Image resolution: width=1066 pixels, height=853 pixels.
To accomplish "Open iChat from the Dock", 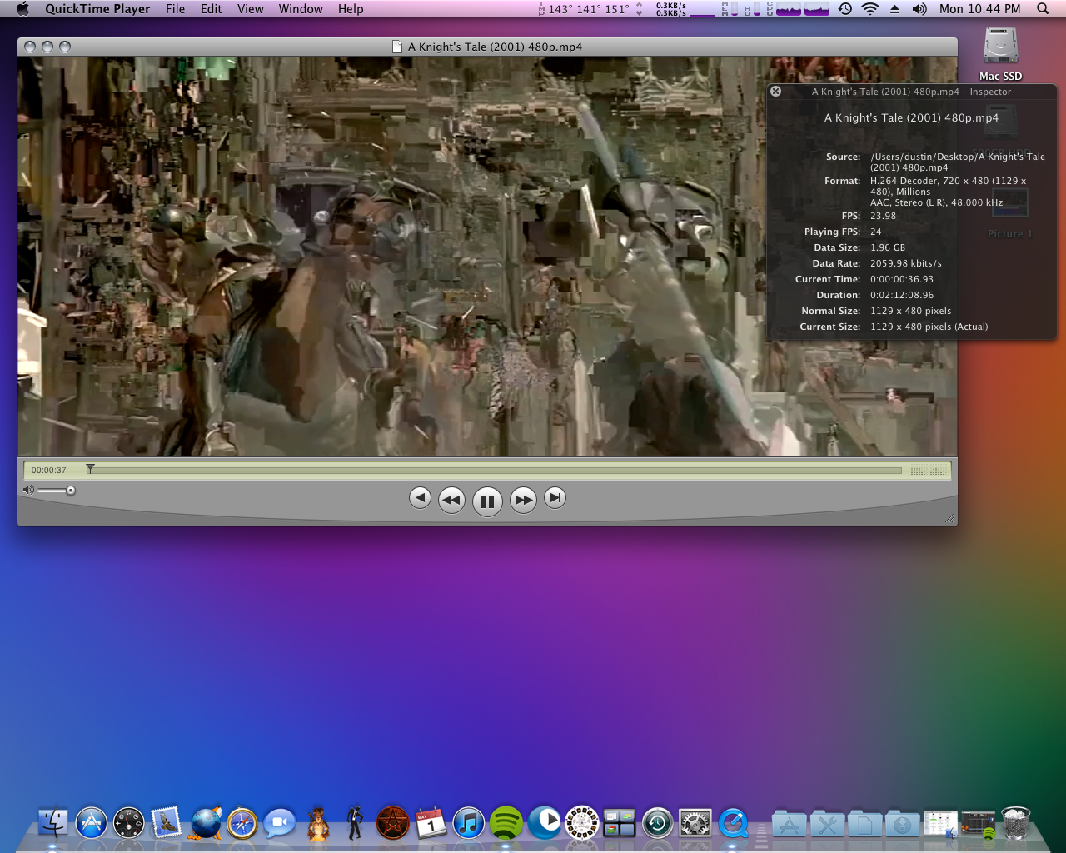I will 280,823.
